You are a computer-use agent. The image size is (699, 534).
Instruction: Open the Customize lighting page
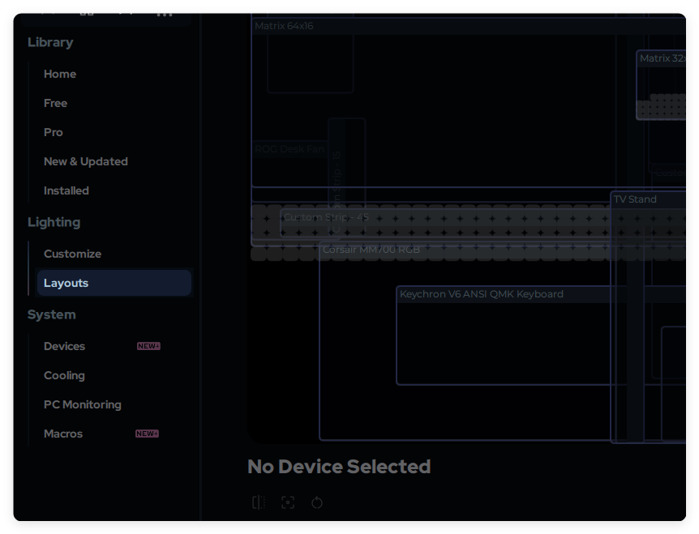72,254
